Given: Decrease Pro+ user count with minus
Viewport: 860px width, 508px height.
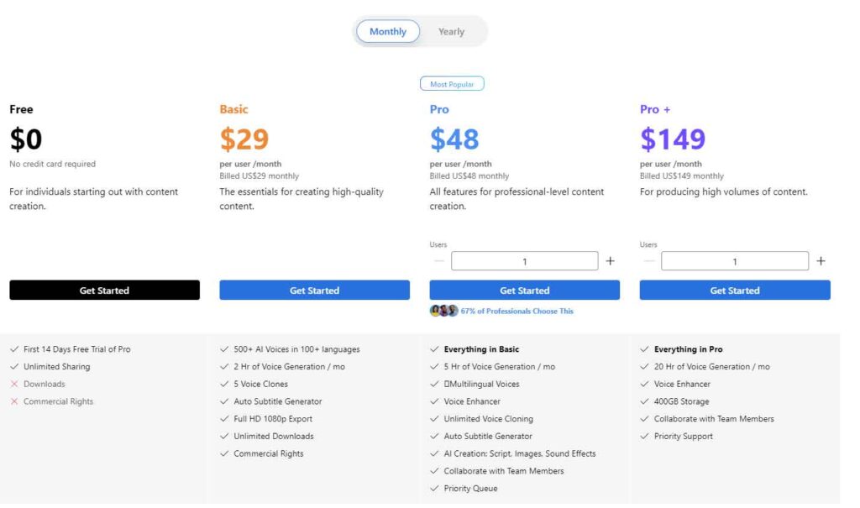Looking at the screenshot, I should pyautogui.click(x=648, y=261).
